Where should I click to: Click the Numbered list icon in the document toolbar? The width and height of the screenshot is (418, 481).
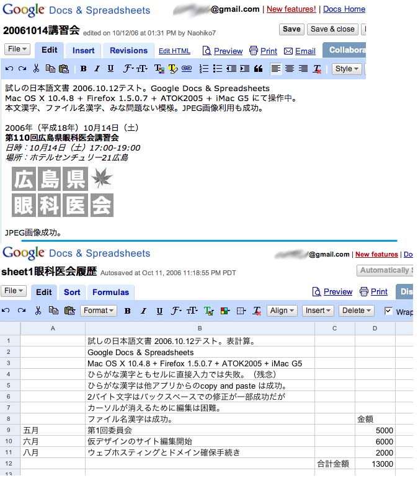(x=204, y=69)
